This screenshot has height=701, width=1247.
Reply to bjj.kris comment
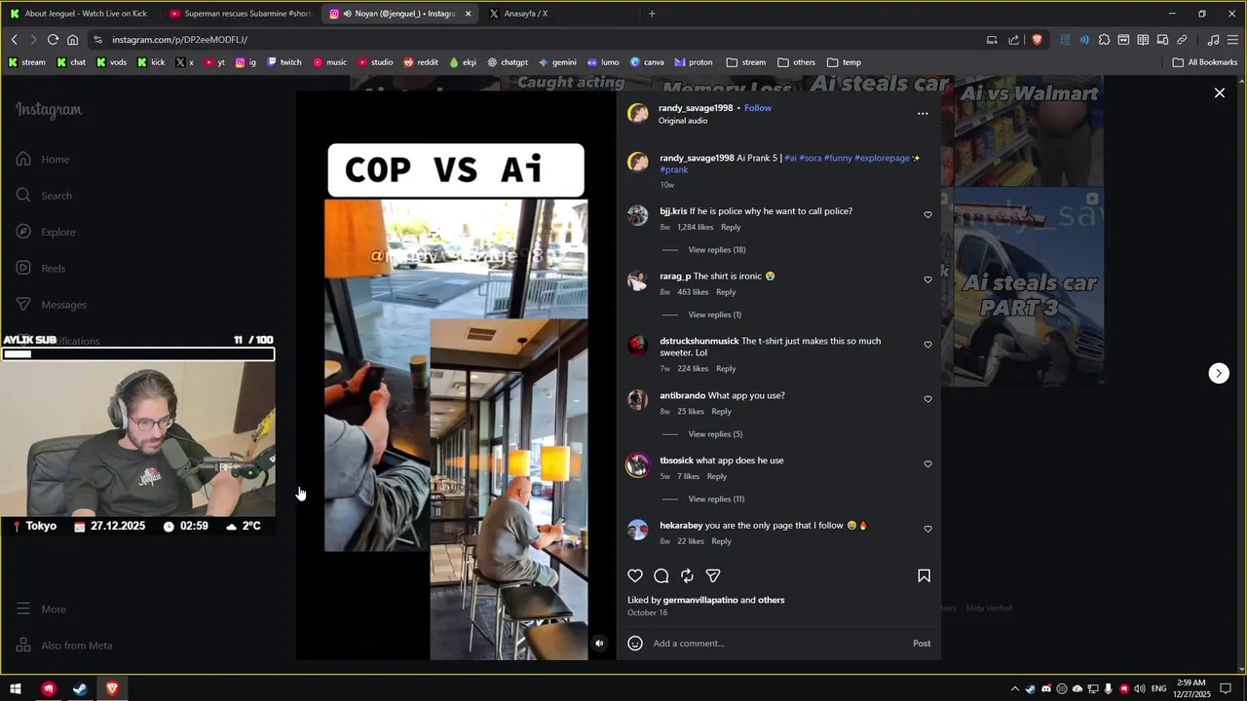pyautogui.click(x=731, y=227)
